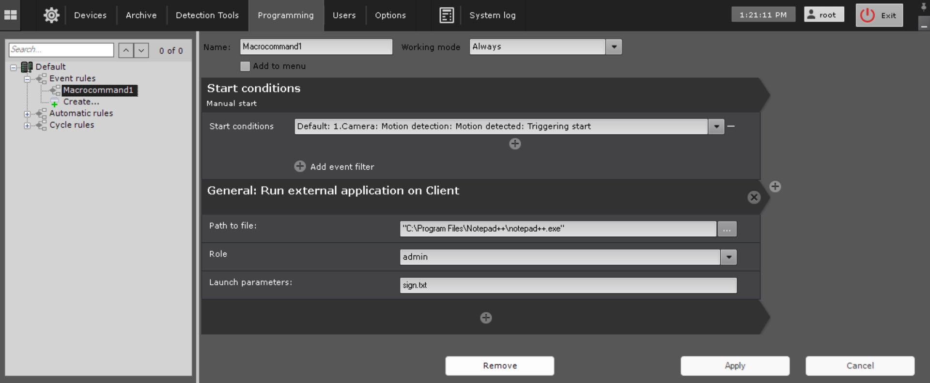Remove the external application action with X icon

754,197
